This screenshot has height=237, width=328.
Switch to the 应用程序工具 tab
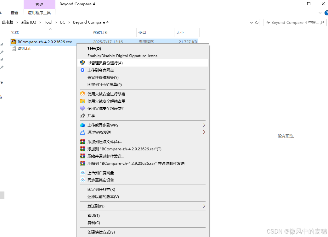pyautogui.click(x=39, y=13)
